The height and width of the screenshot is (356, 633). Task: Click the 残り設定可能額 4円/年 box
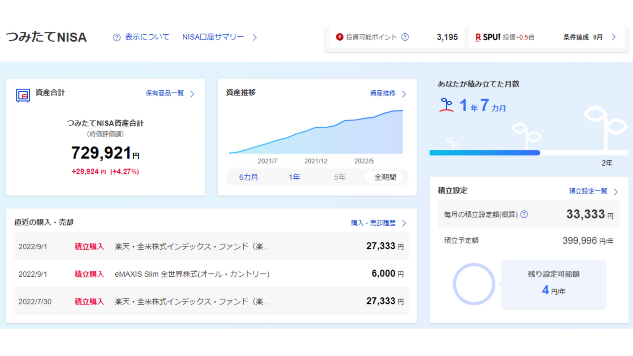tap(554, 284)
